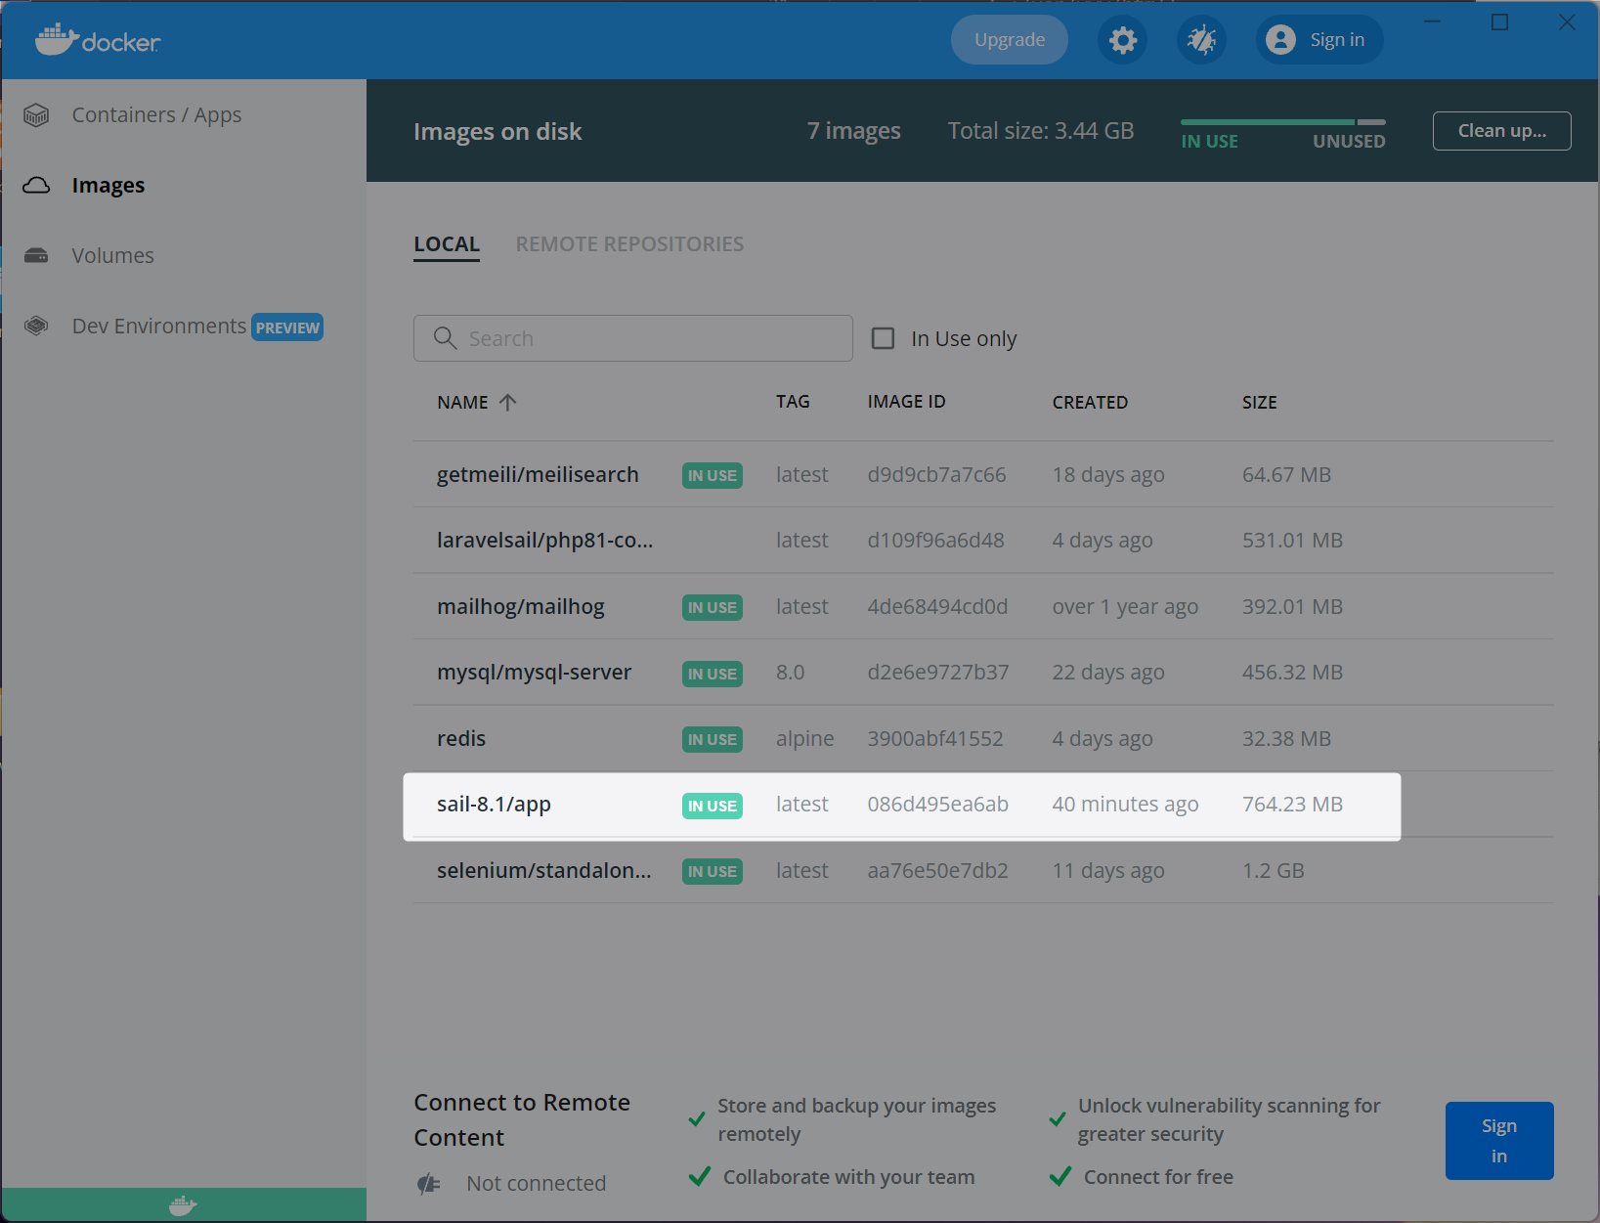Click the Docker status whale icon
Screen dimensions: 1600x1223
tap(183, 1205)
